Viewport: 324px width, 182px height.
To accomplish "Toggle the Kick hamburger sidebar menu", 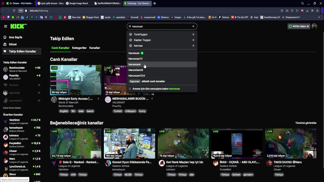I will (x=5, y=26).
